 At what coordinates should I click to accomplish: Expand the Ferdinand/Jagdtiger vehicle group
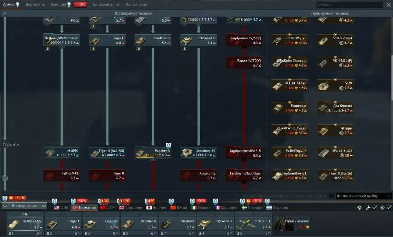tap(244, 175)
